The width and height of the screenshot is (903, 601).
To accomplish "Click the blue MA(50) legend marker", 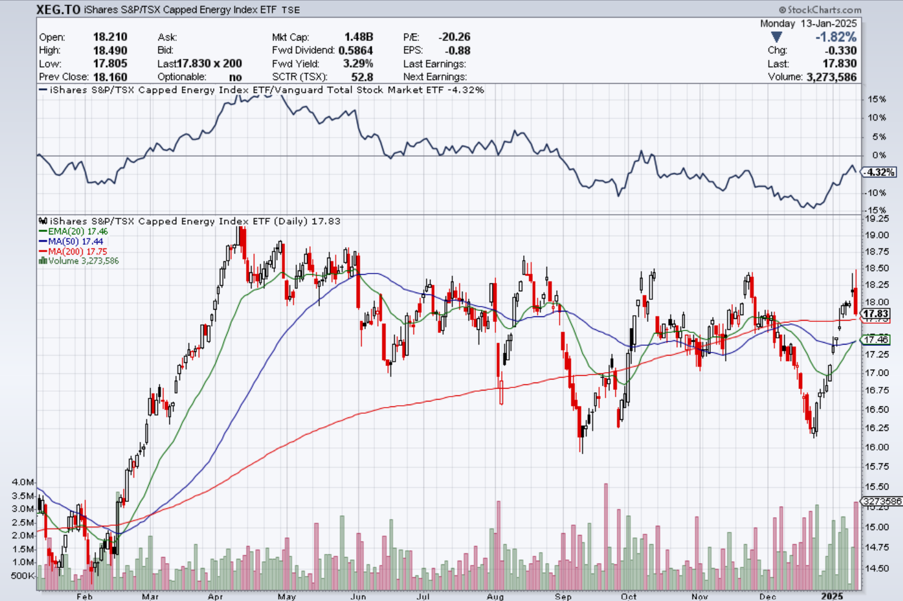I will tap(42, 241).
